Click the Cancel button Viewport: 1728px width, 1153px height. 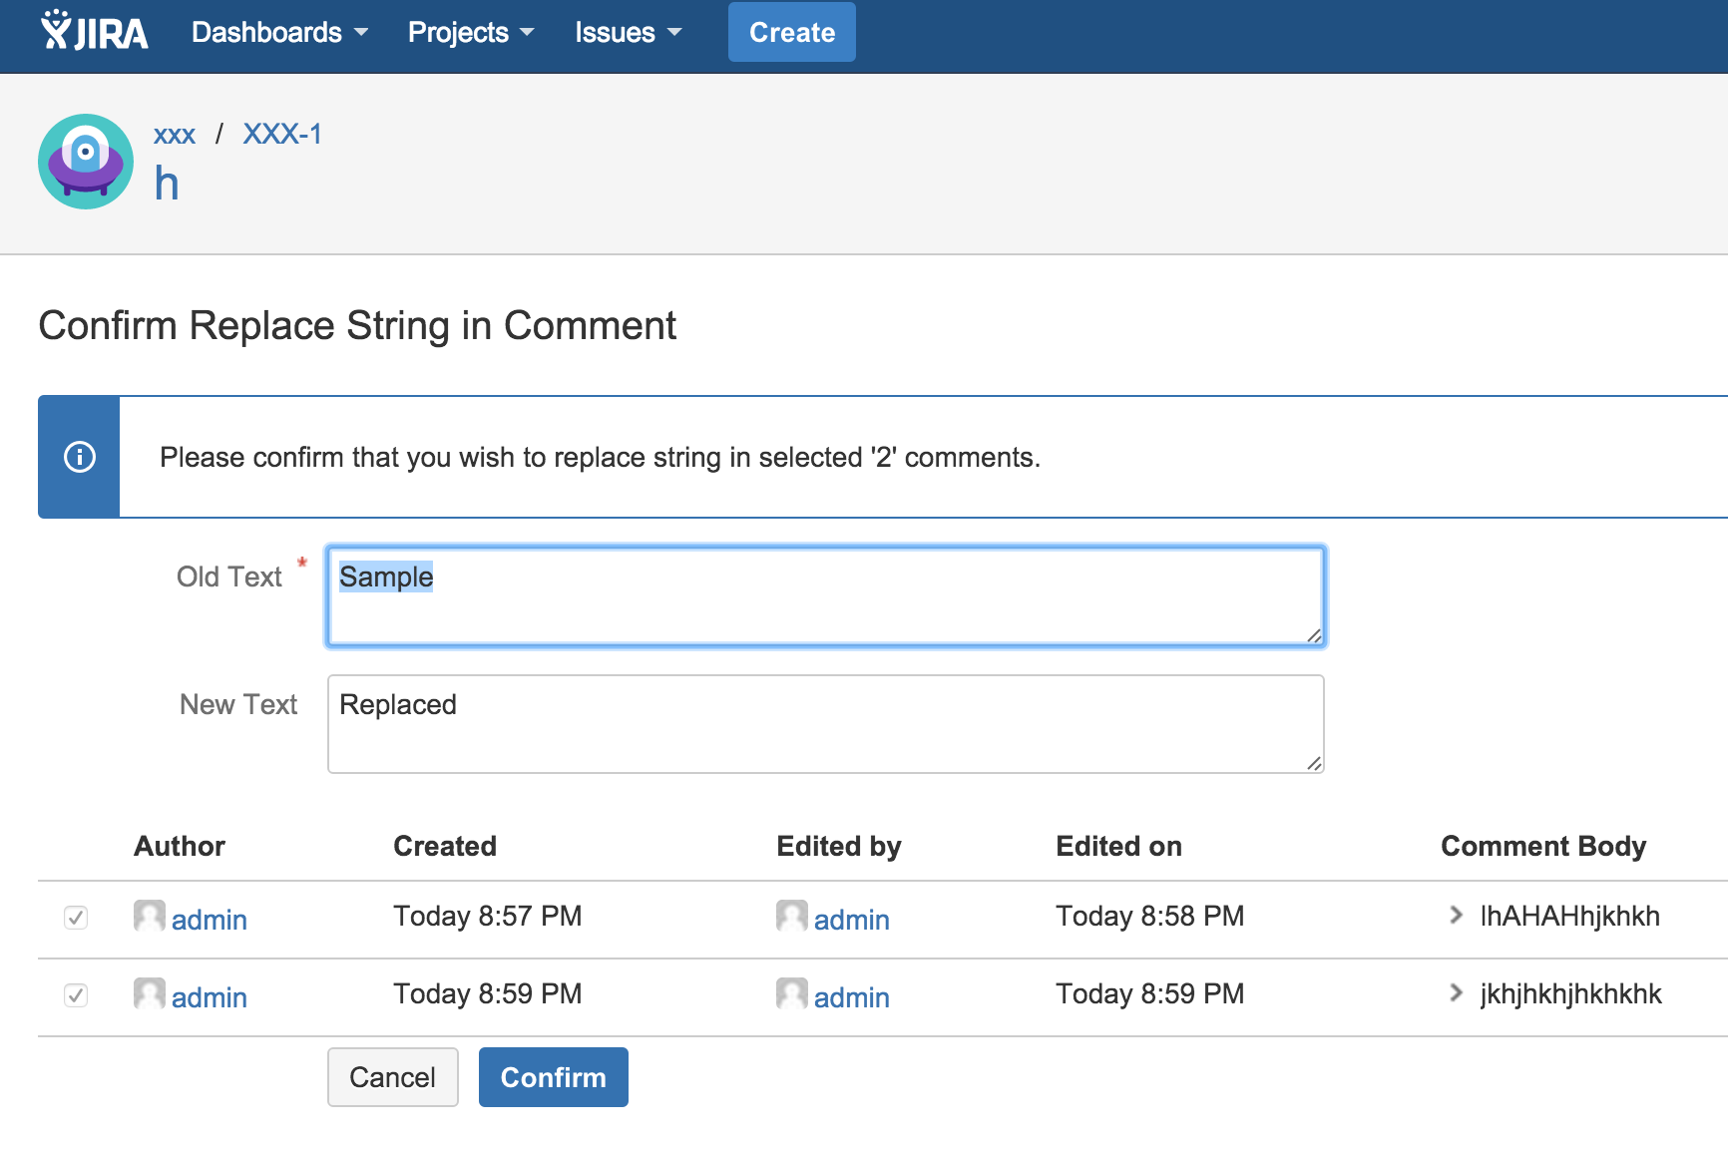pyautogui.click(x=393, y=1077)
